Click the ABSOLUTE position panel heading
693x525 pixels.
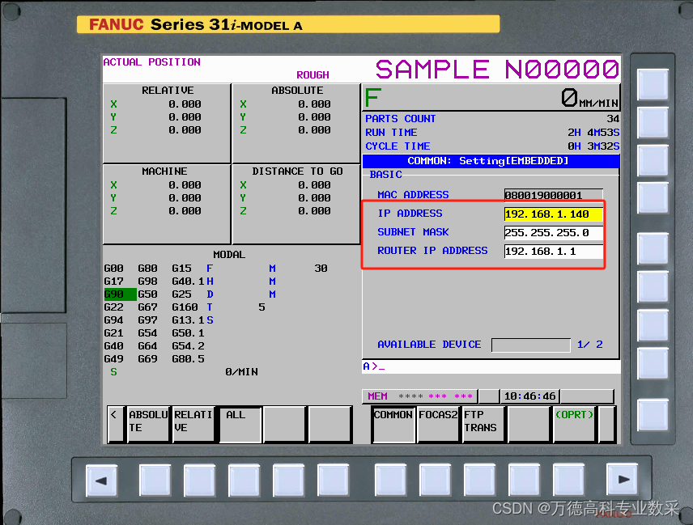point(297,91)
